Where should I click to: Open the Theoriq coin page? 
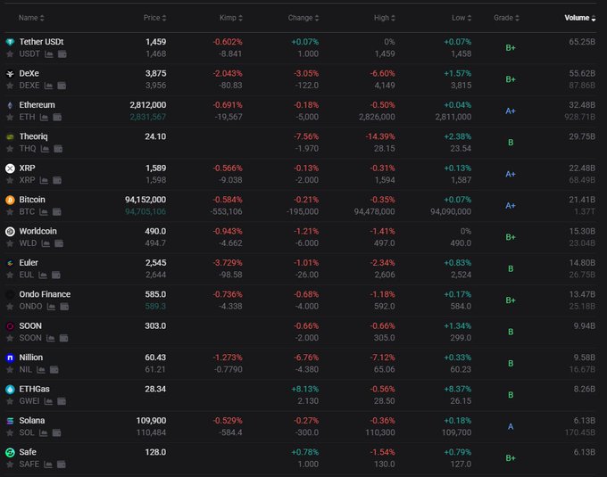click(33, 136)
